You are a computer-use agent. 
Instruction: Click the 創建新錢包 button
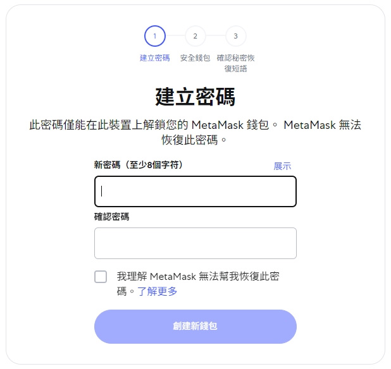pyautogui.click(x=195, y=327)
